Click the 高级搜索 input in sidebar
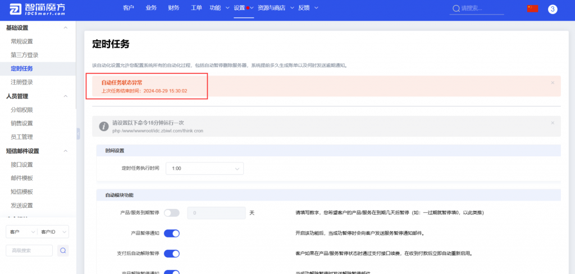 point(29,250)
